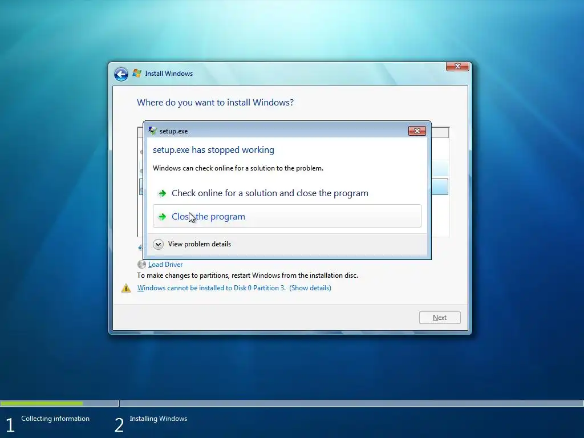Click the Windows flag icon beside Install Windows
The image size is (584, 438).
pyautogui.click(x=137, y=74)
